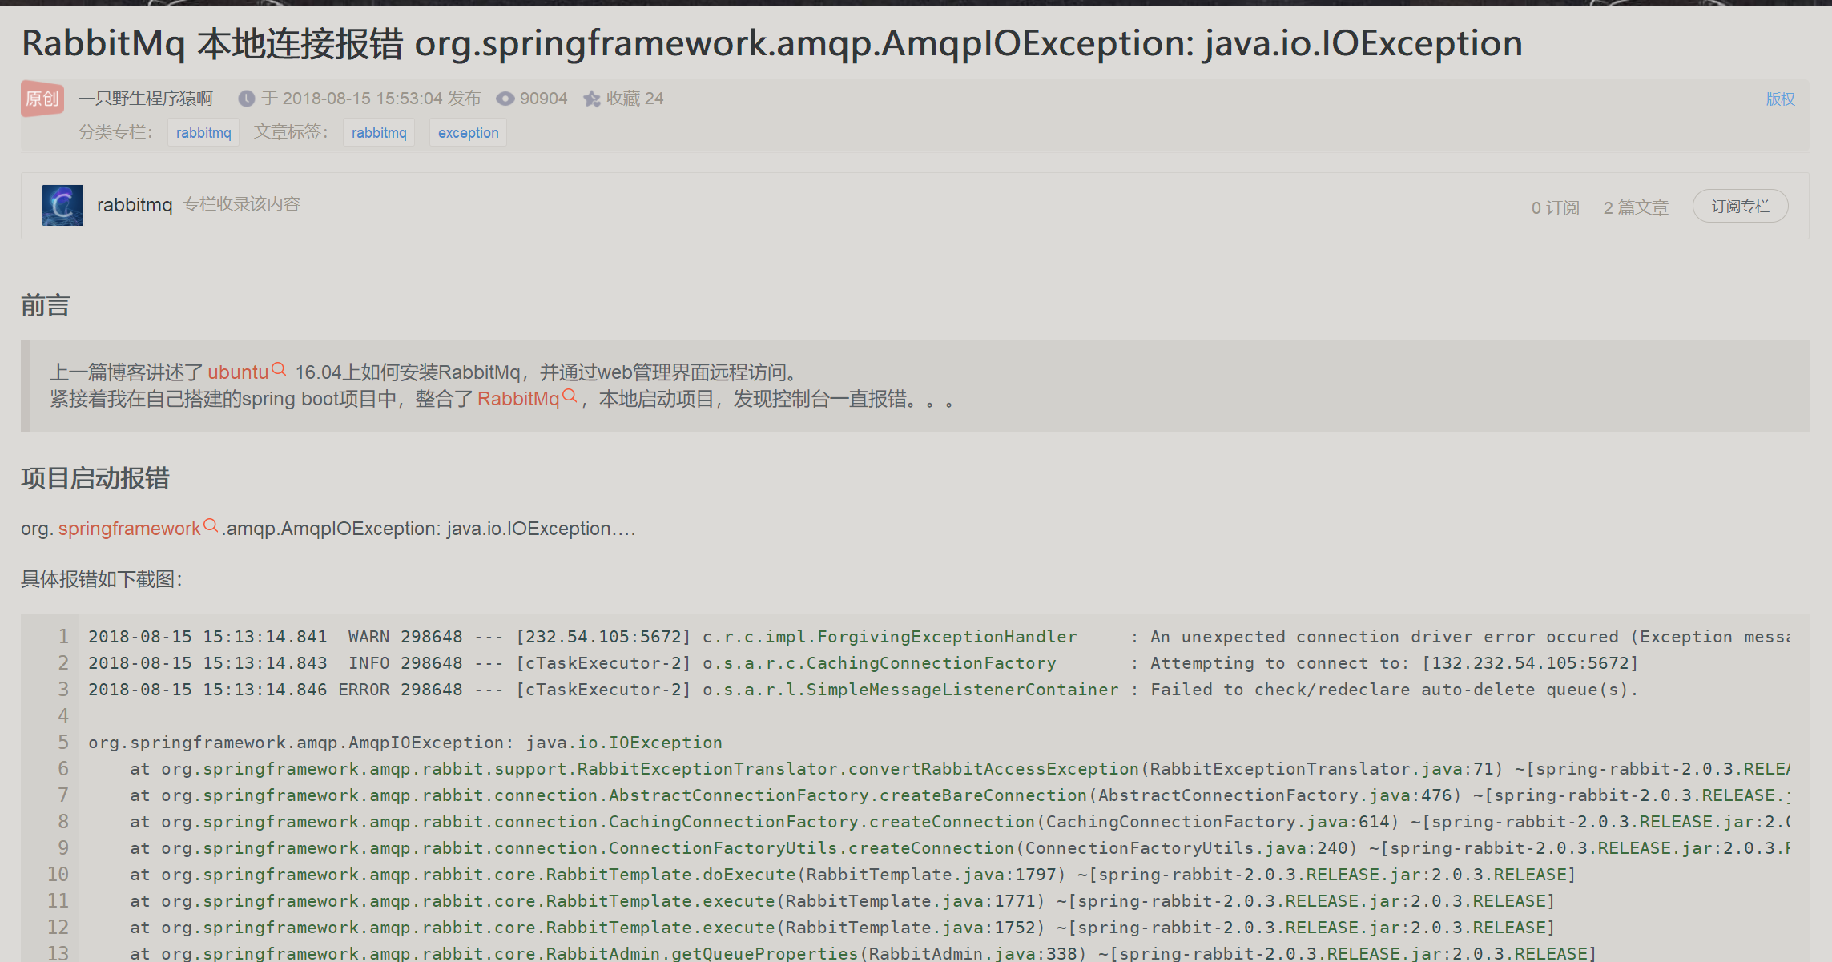This screenshot has height=962, width=1832.
Task: Click the 原创 original badge
Action: click(x=42, y=99)
